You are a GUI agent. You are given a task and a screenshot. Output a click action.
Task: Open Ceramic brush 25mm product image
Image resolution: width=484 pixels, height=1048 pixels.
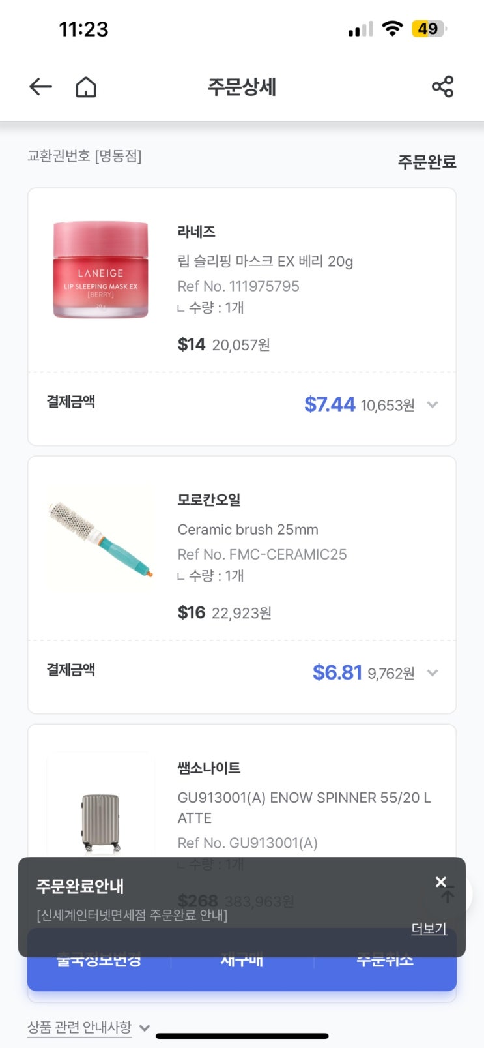point(101,539)
